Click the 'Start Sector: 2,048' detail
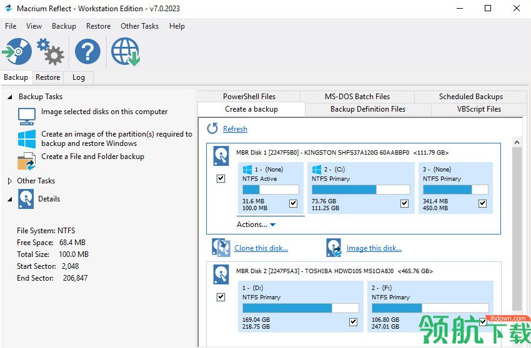531x348 pixels. coord(47,266)
